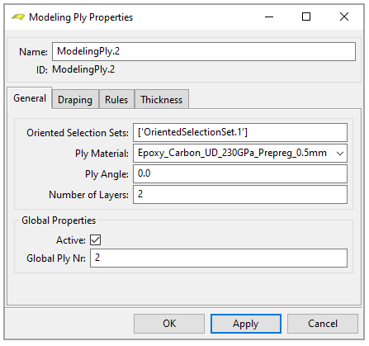Click the Oriented Selection Sets label
The width and height of the screenshot is (369, 346).
[x=78, y=133]
